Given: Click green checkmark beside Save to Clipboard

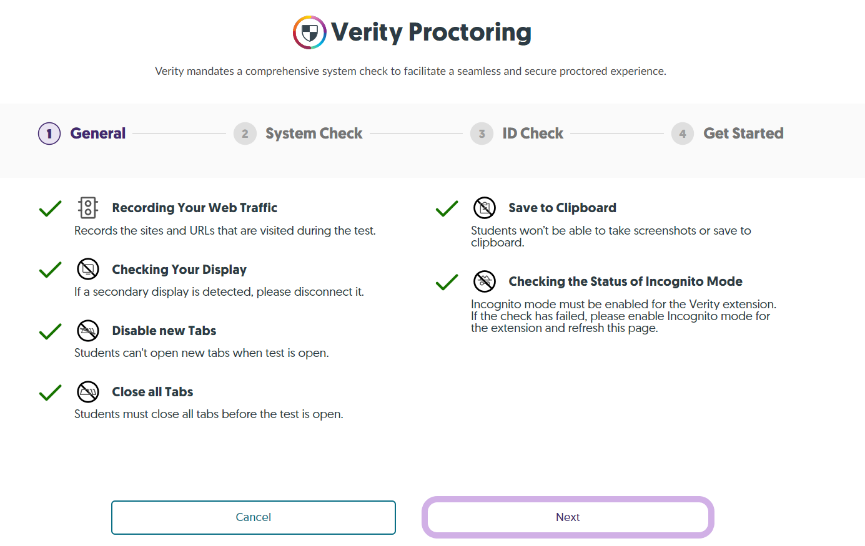Looking at the screenshot, I should (x=447, y=208).
